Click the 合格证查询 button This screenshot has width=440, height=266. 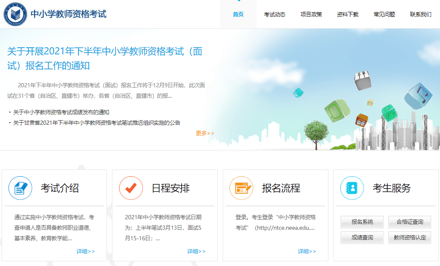click(410, 222)
